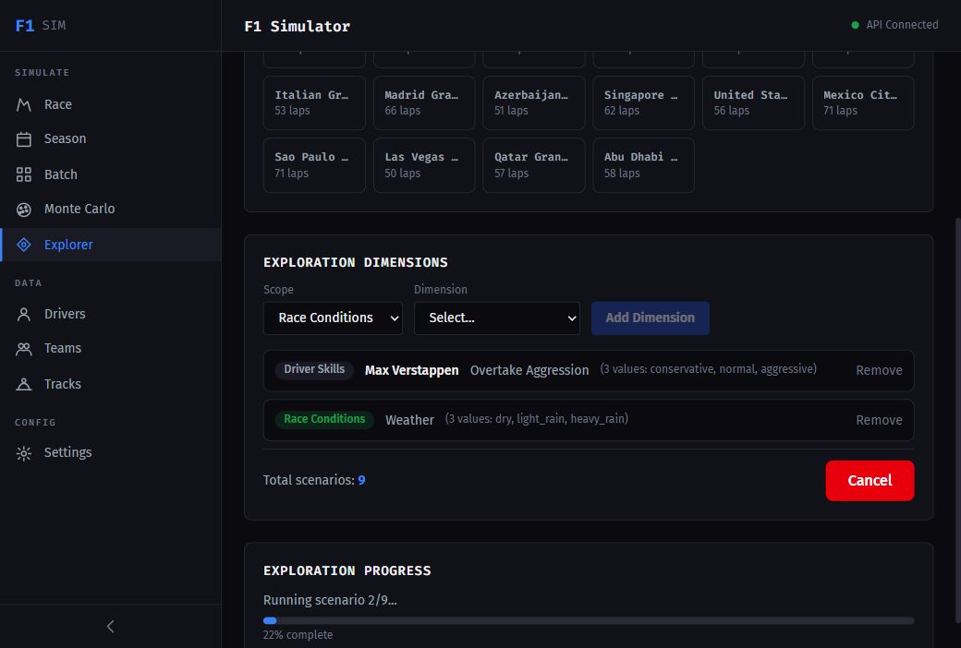Open the Season menu item
The image size is (961, 648).
[x=65, y=139]
